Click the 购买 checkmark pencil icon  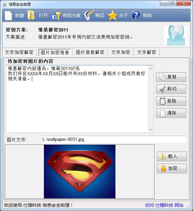(x=89, y=15)
